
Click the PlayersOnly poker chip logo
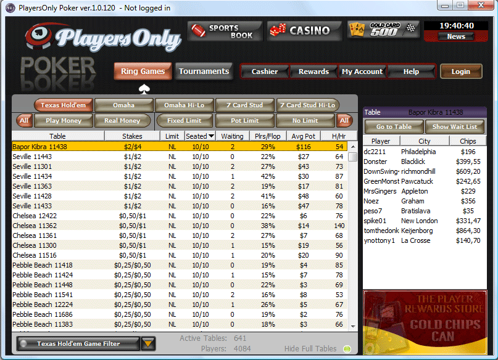tap(39, 36)
